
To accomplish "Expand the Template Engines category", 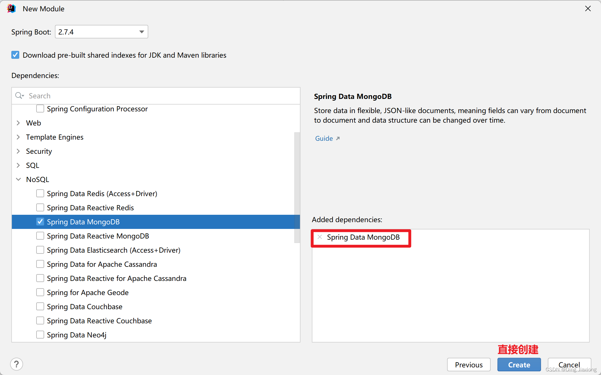I will pyautogui.click(x=18, y=137).
